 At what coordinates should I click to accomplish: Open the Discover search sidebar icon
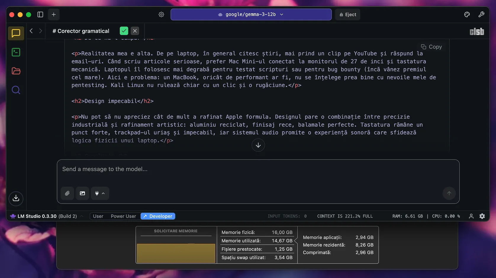pos(16,90)
